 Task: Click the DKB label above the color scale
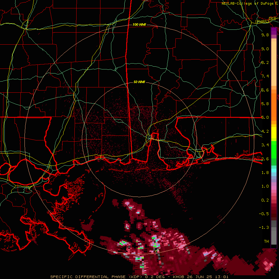(272, 19)
